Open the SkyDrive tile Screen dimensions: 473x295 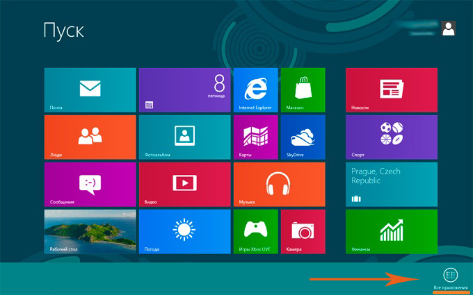[x=303, y=137]
